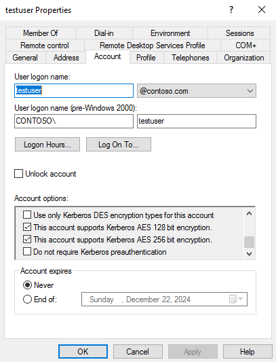Expand the @contoso.com domain dropdown

[x=197, y=91]
